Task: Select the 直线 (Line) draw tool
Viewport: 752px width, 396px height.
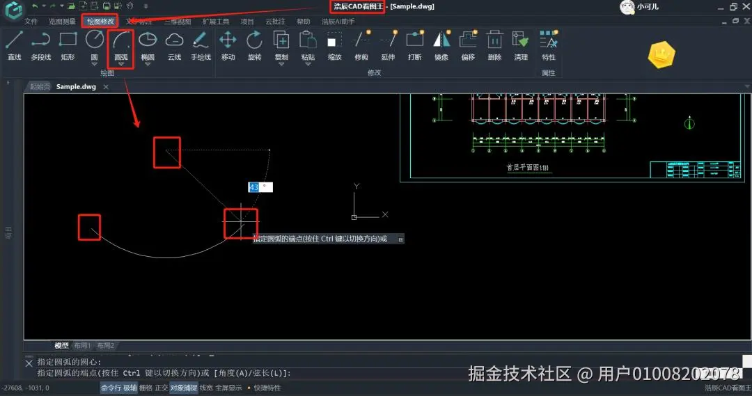Action: point(14,45)
